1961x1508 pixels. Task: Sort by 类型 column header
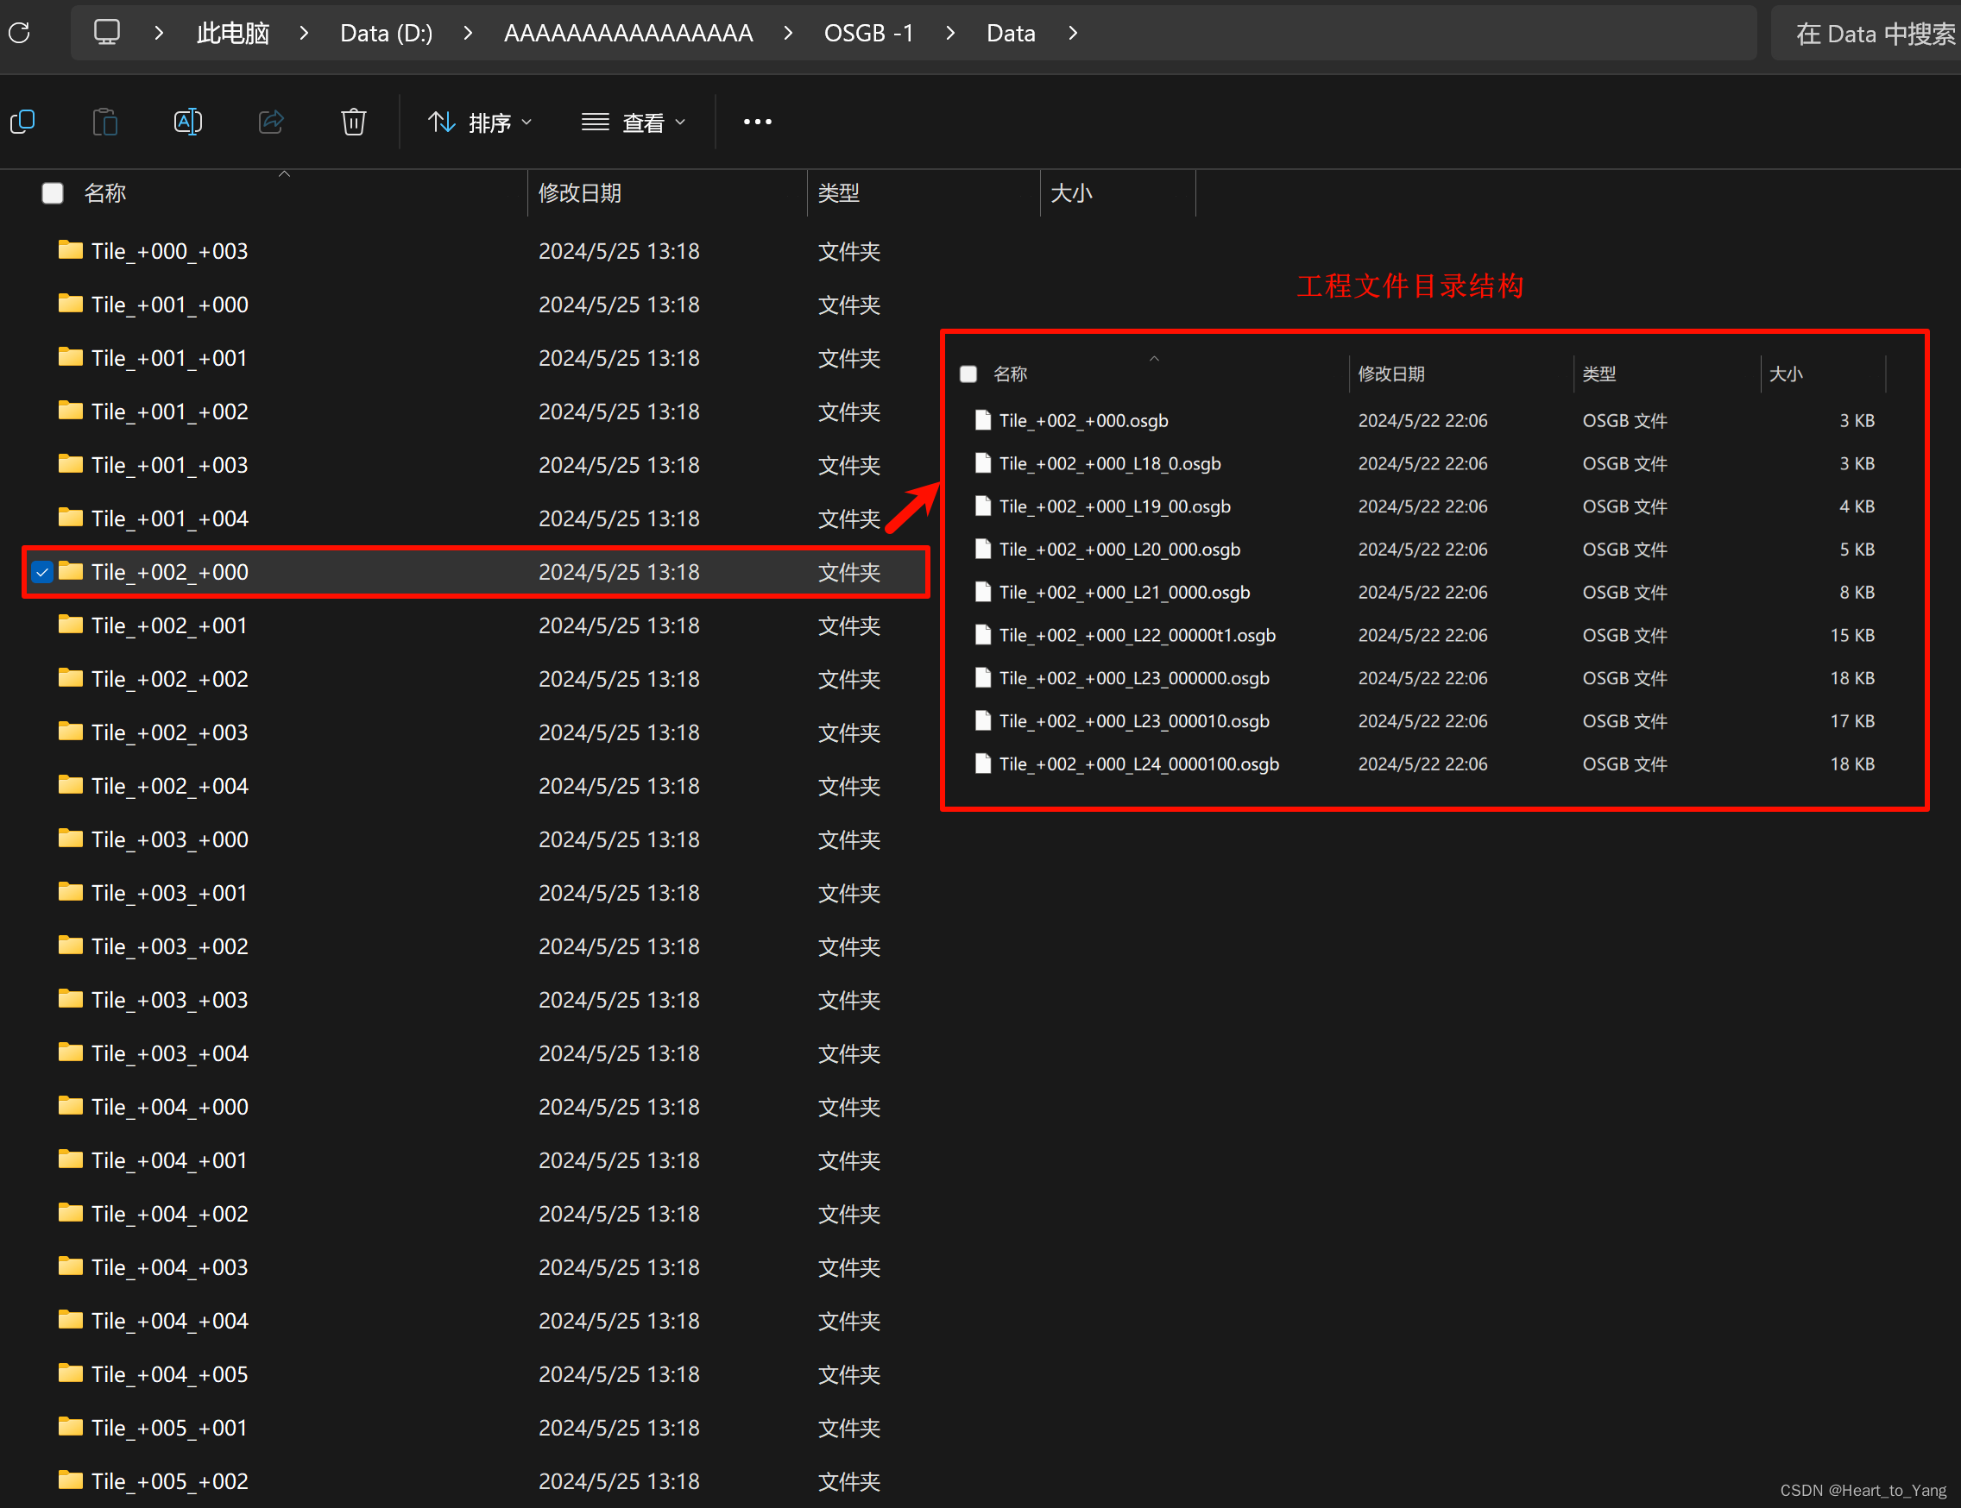pos(839,193)
